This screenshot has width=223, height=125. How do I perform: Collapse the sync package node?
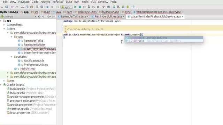pos(11,37)
